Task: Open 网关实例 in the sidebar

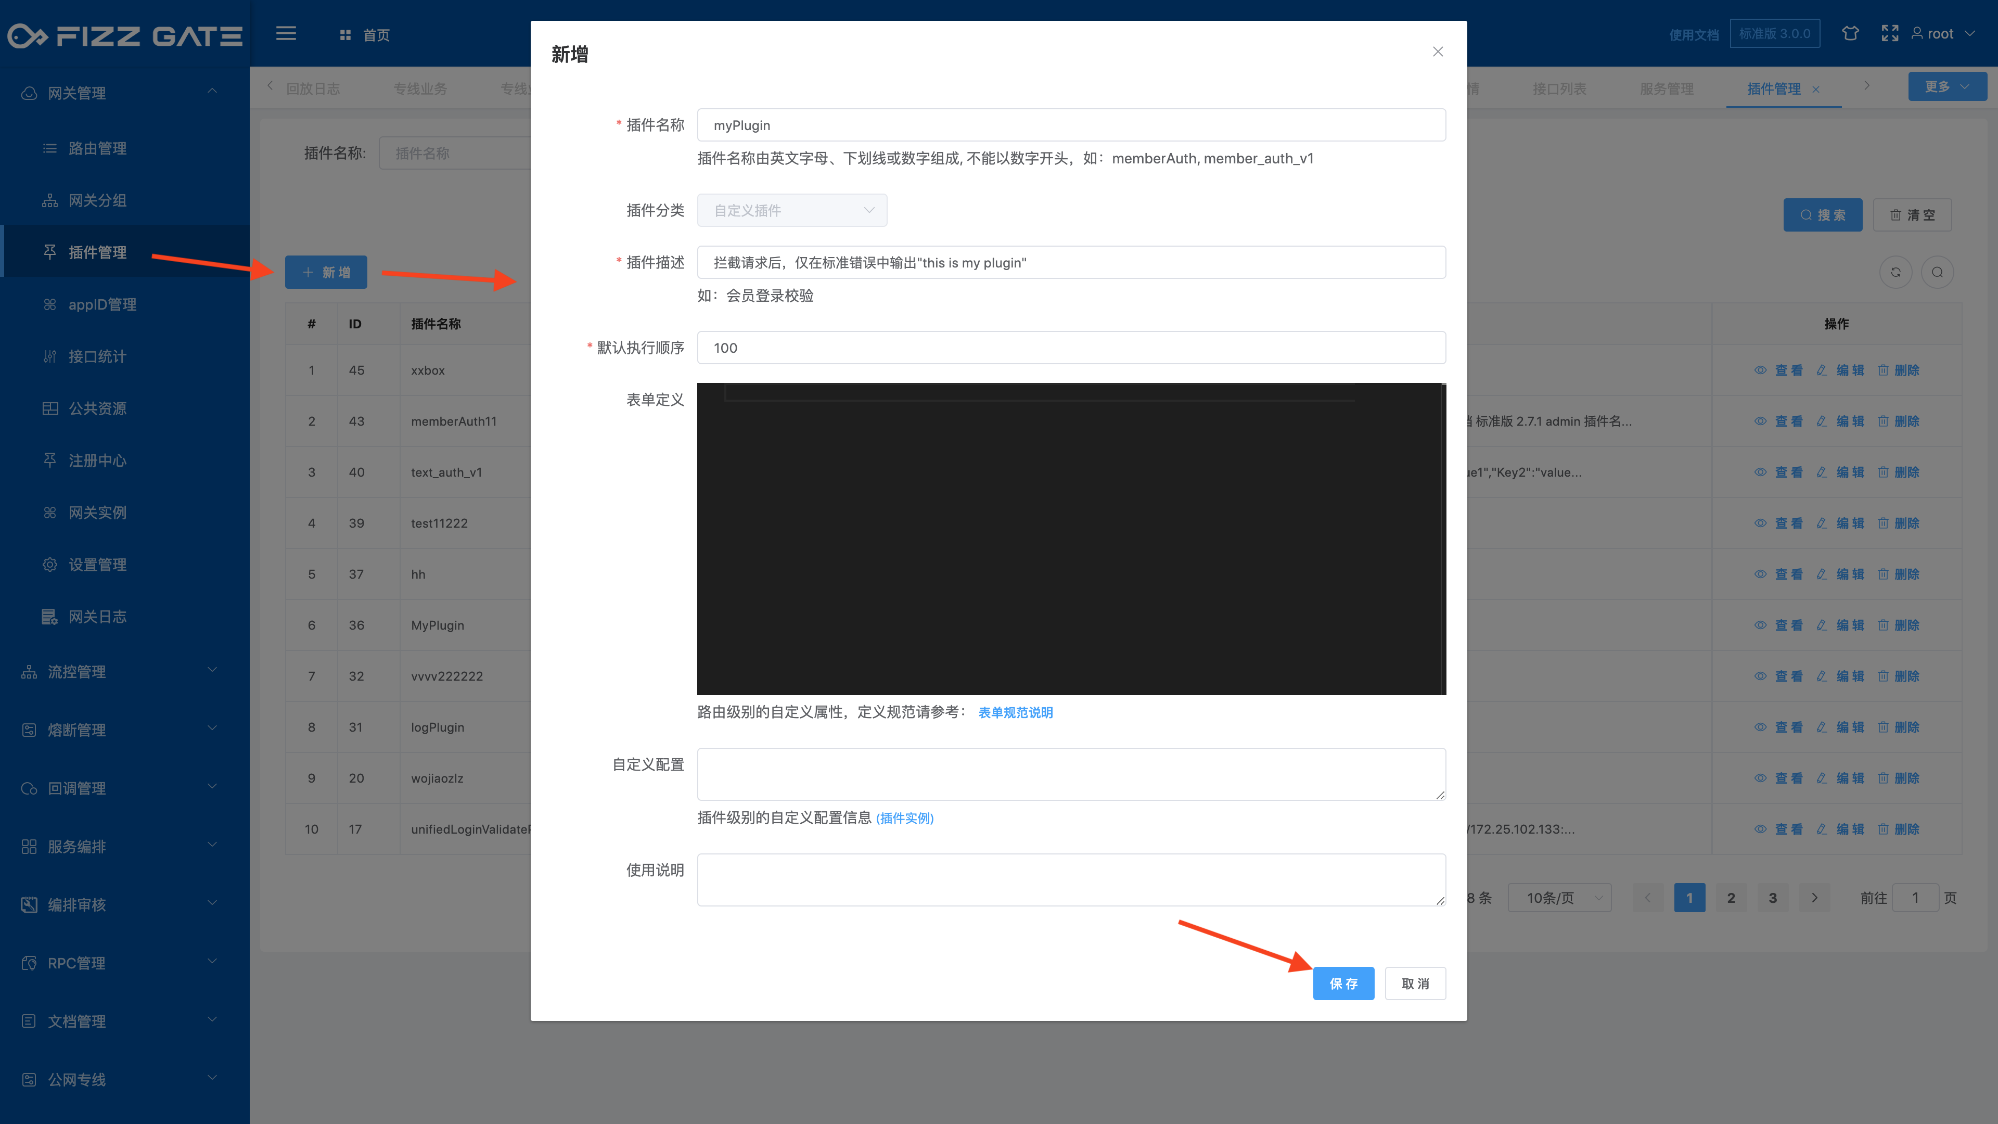Action: coord(125,512)
